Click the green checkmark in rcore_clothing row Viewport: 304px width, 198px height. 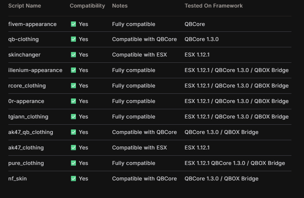pos(73,85)
